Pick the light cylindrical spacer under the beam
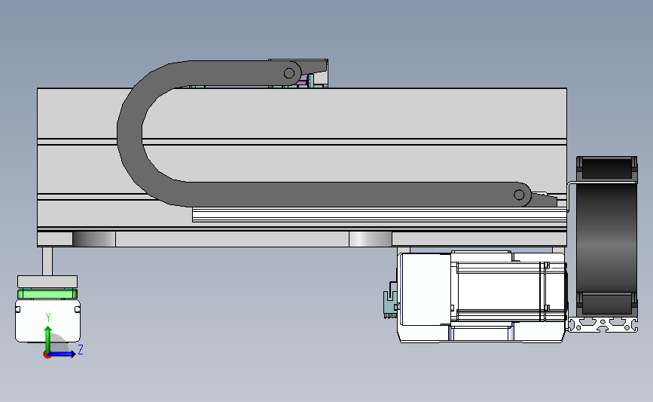The image size is (653, 402). pyautogui.click(x=371, y=239)
